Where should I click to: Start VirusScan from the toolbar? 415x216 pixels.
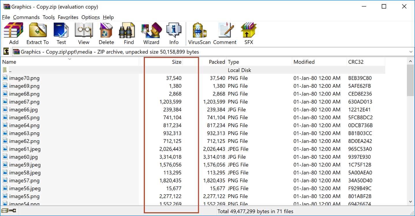(x=199, y=33)
